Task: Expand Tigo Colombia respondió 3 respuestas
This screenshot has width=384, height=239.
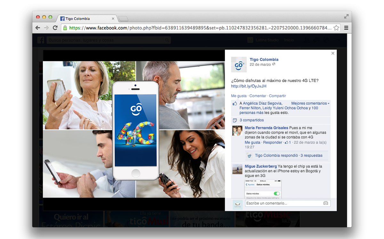Action: [289, 156]
